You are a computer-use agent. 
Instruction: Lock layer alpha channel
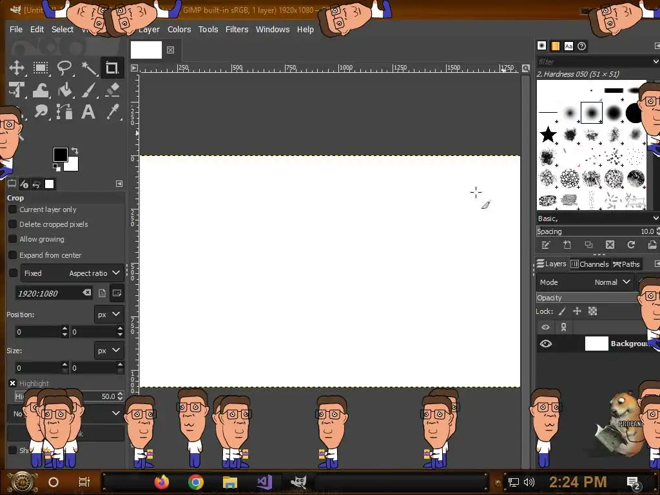pos(593,311)
